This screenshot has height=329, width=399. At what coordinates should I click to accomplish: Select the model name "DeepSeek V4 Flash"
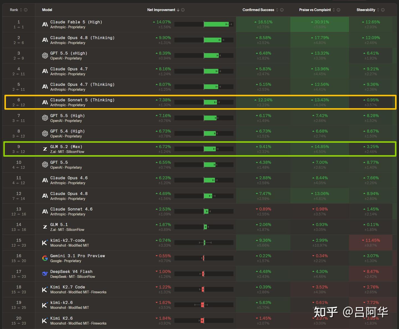tap(71, 271)
